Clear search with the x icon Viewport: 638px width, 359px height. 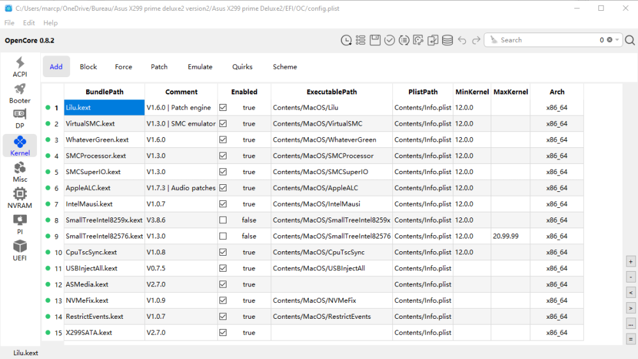click(609, 40)
